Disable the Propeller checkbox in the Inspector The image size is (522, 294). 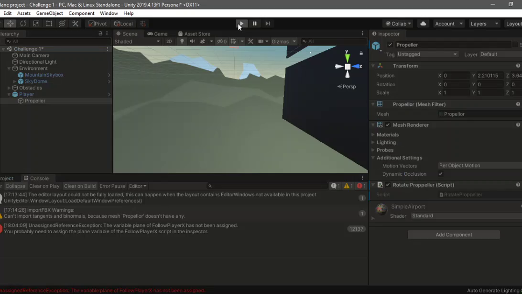click(391, 44)
